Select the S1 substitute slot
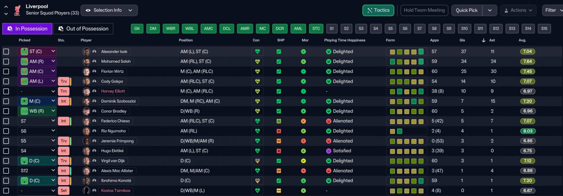 [x=332, y=29]
